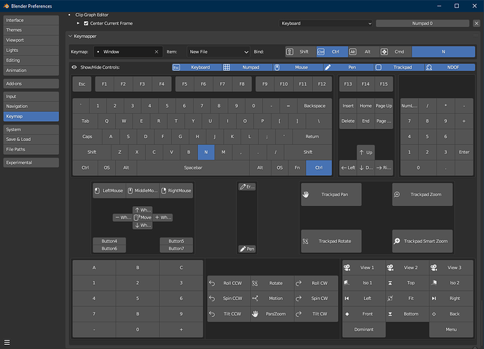Select NDOF Spin CCW
This screenshot has height=349, width=484.
tap(229, 299)
